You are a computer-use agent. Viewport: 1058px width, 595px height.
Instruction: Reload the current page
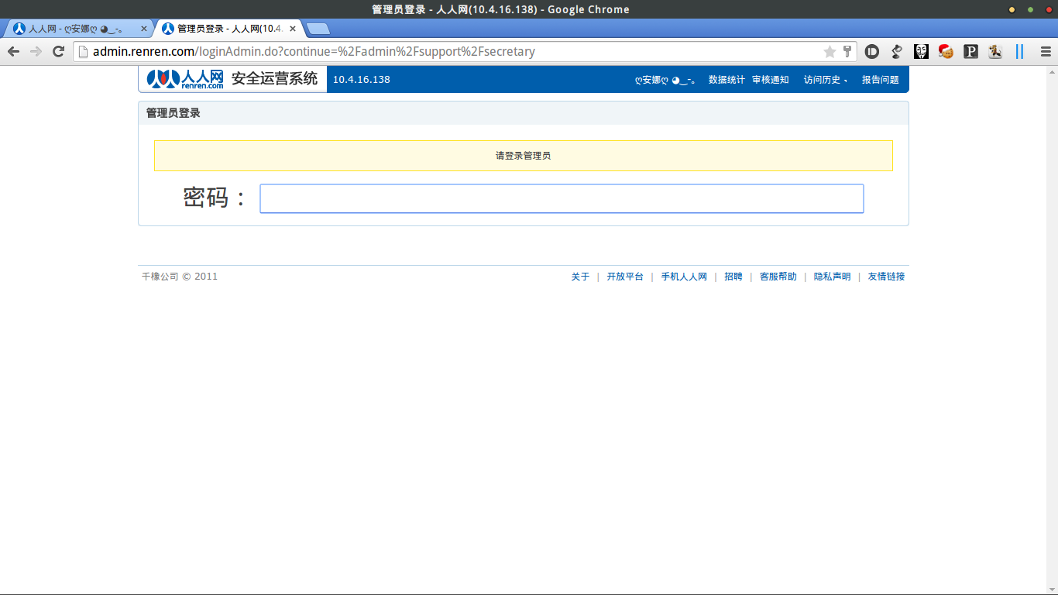pyautogui.click(x=58, y=52)
